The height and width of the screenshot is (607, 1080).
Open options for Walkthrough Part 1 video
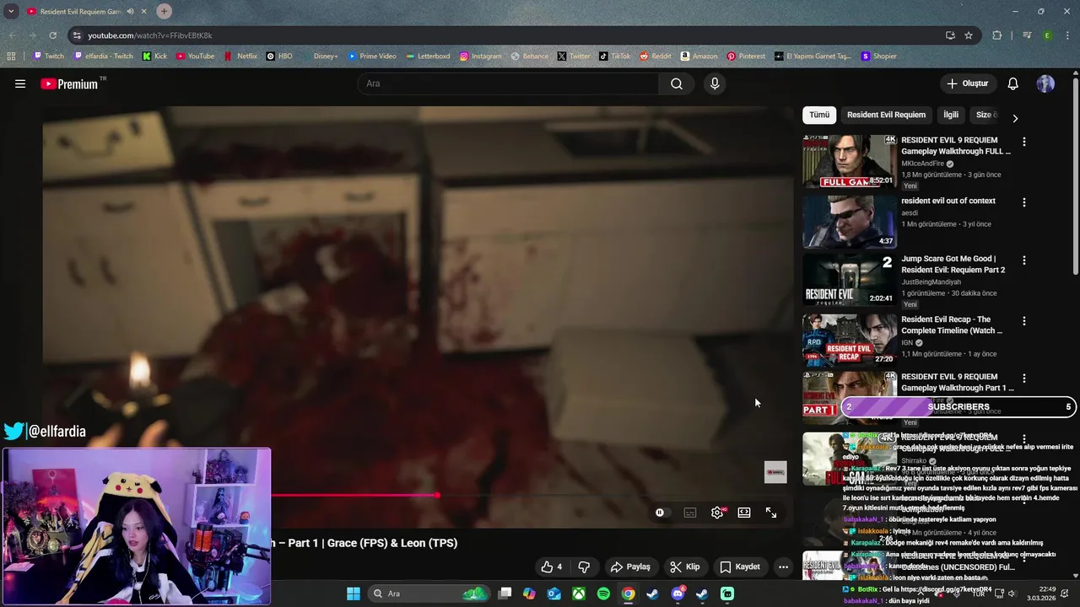pyautogui.click(x=1024, y=379)
